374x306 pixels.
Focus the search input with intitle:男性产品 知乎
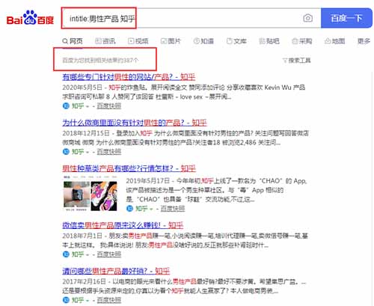pyautogui.click(x=191, y=18)
